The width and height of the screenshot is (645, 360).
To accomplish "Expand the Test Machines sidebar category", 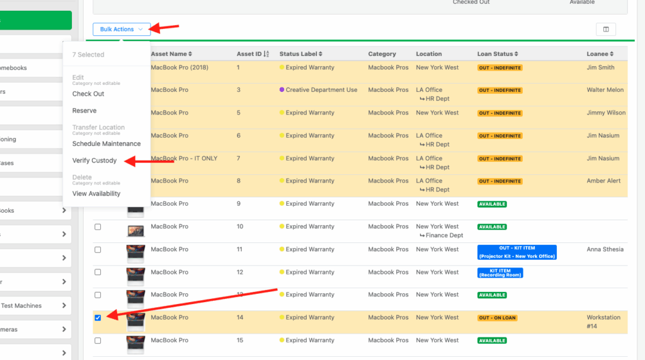I will click(x=64, y=306).
